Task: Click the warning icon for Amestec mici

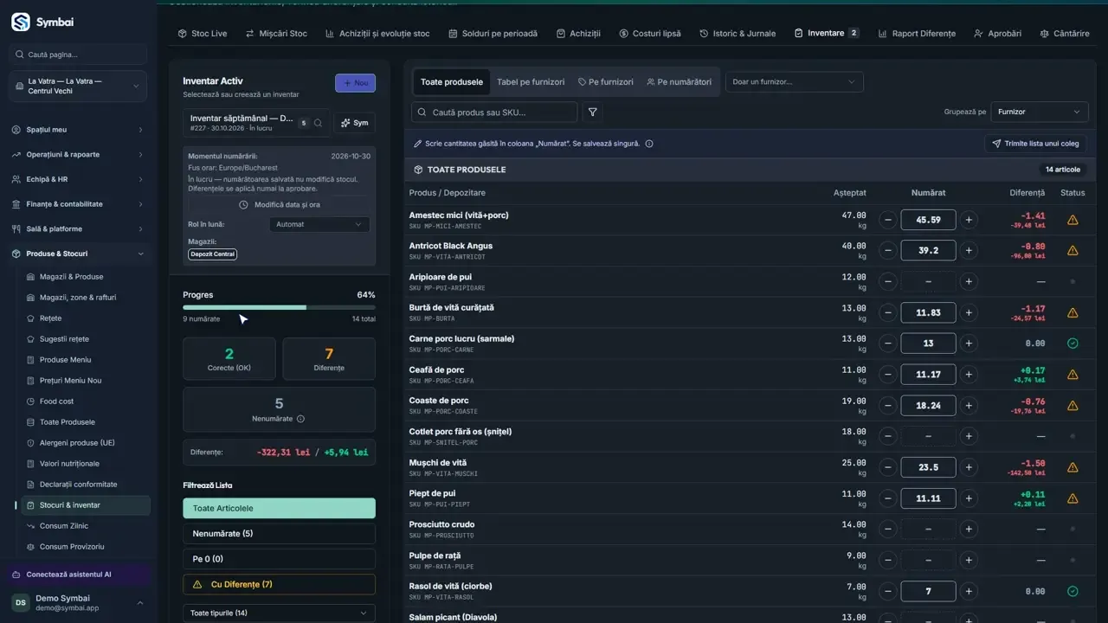Action: [1073, 220]
